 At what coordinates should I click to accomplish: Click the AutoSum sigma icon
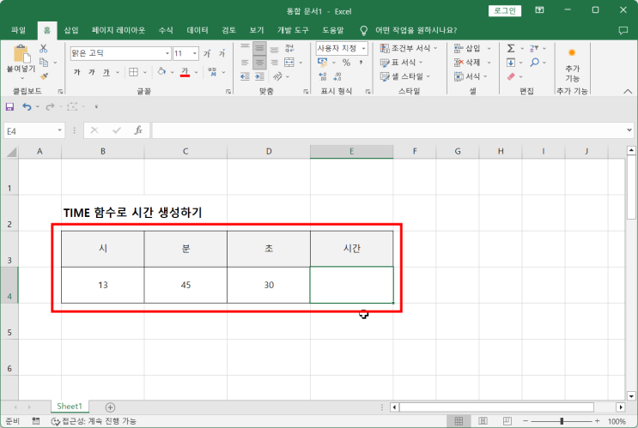pyautogui.click(x=511, y=49)
